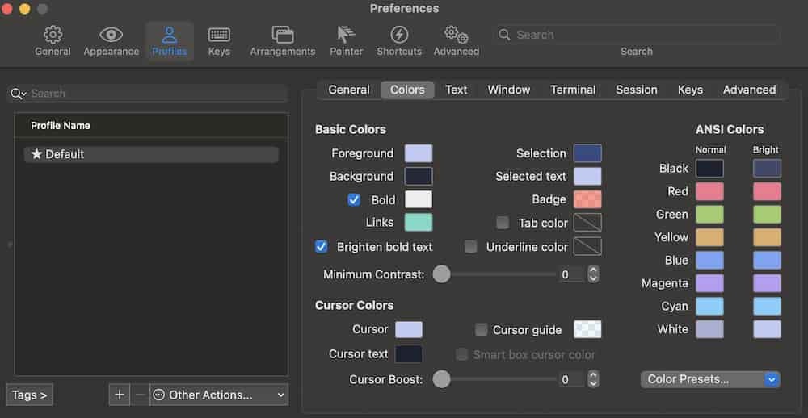Viewport: 808px width, 418px height.
Task: Open Pointer preferences icon
Action: [x=347, y=35]
